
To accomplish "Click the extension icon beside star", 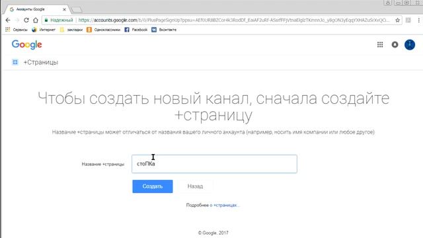I will tap(408, 20).
